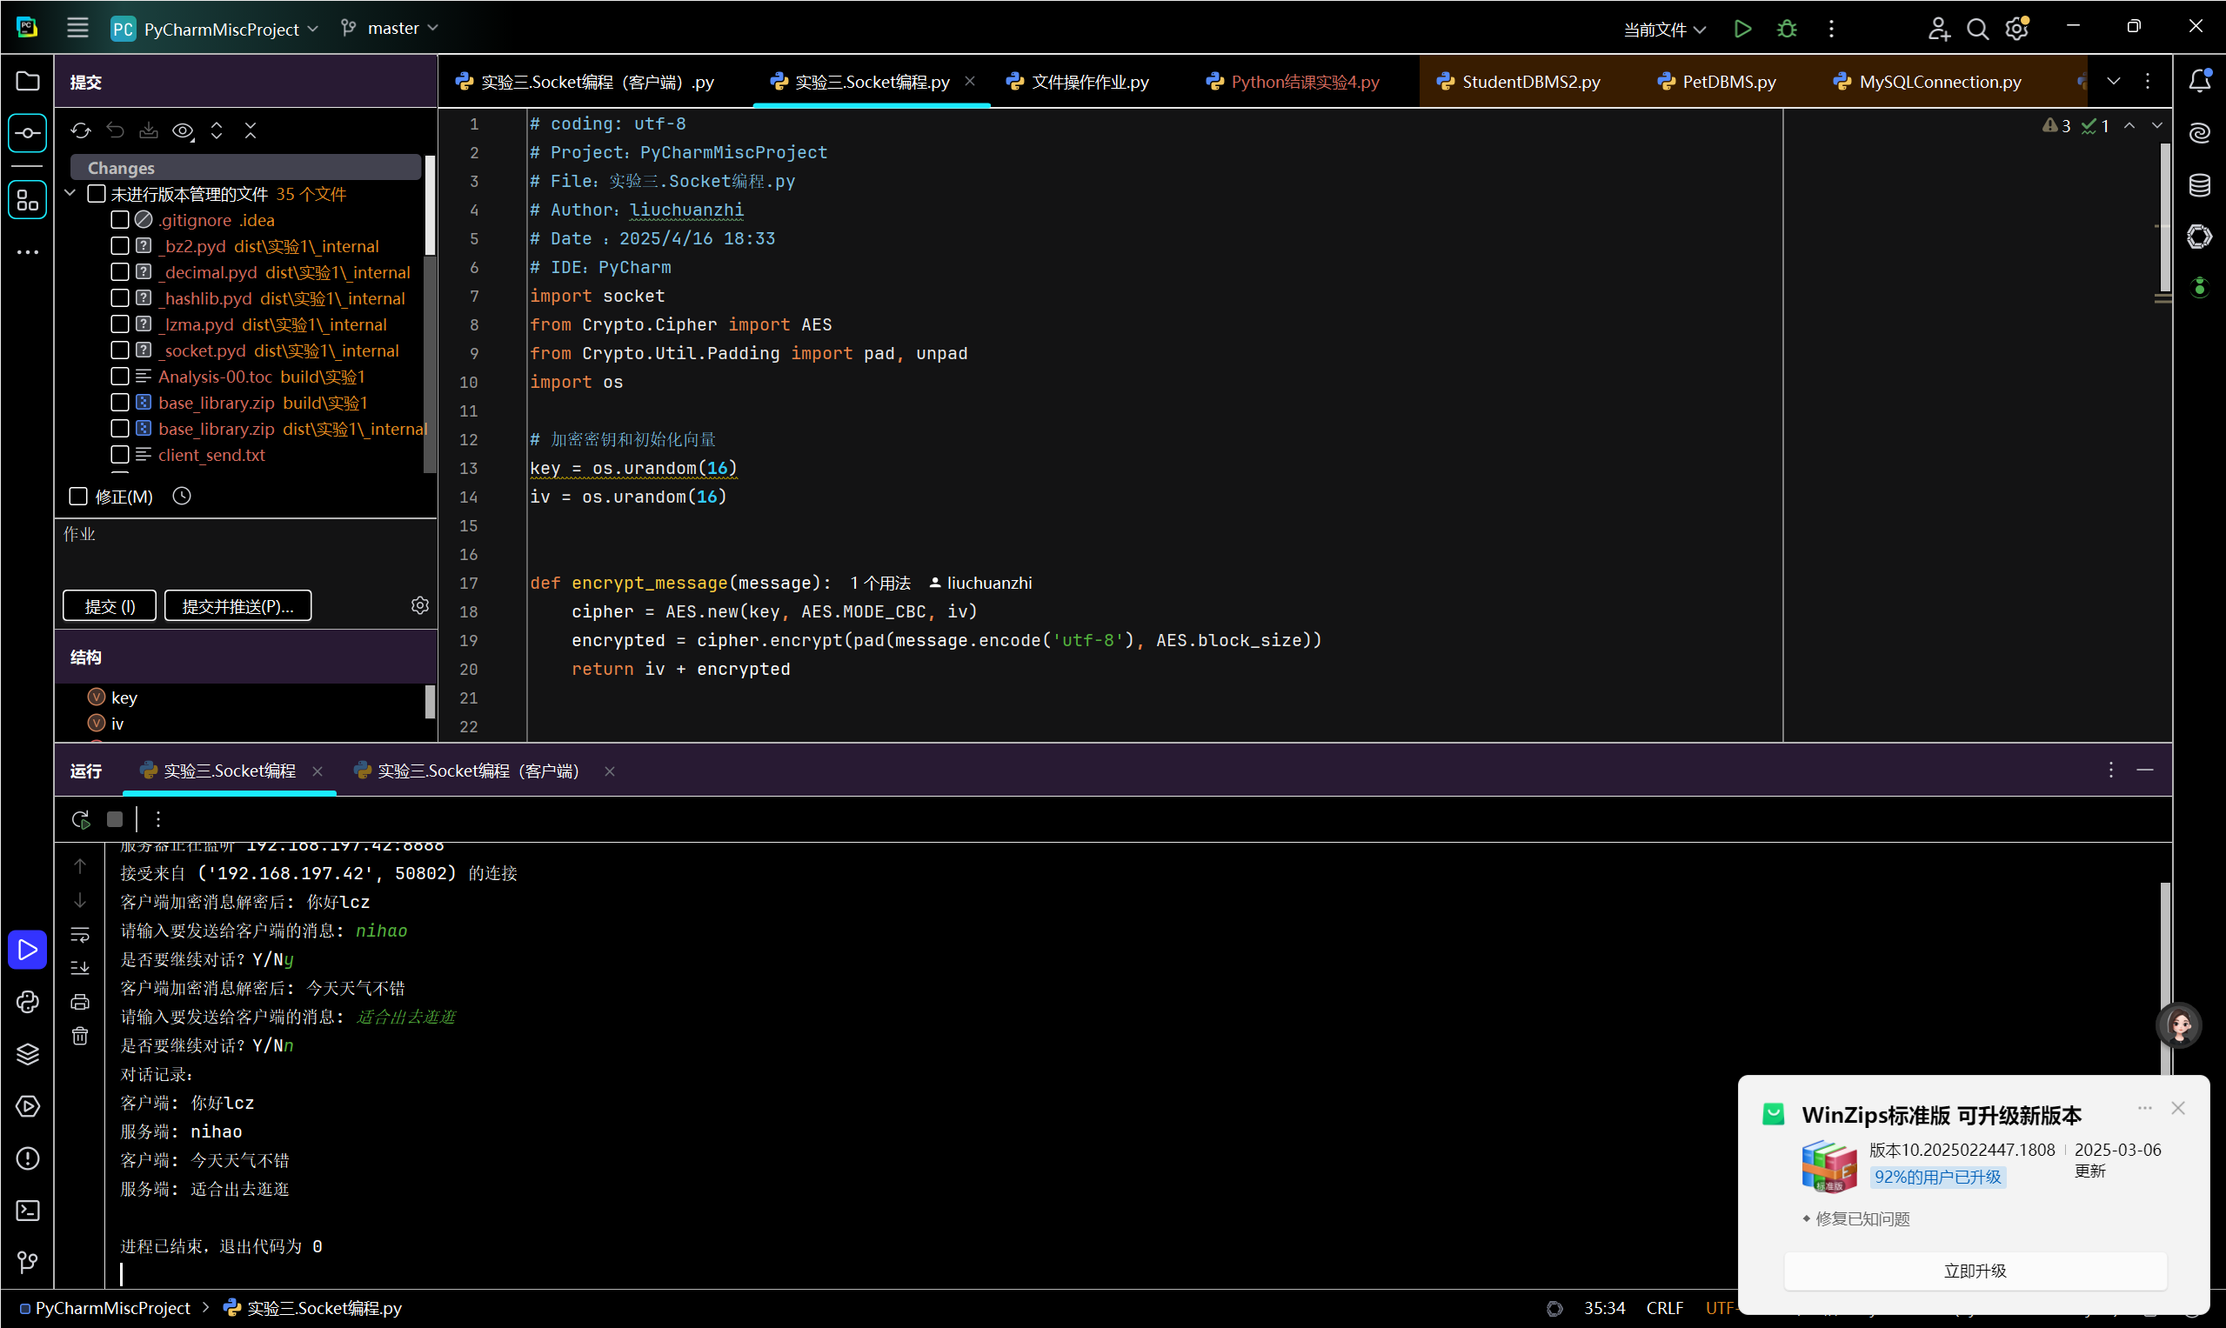Click the 立即升级 upgrade button
This screenshot has height=1328, width=2226.
(x=1975, y=1271)
